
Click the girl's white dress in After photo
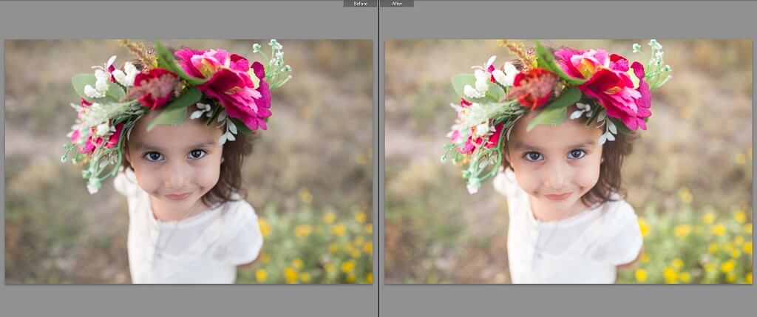[572, 244]
